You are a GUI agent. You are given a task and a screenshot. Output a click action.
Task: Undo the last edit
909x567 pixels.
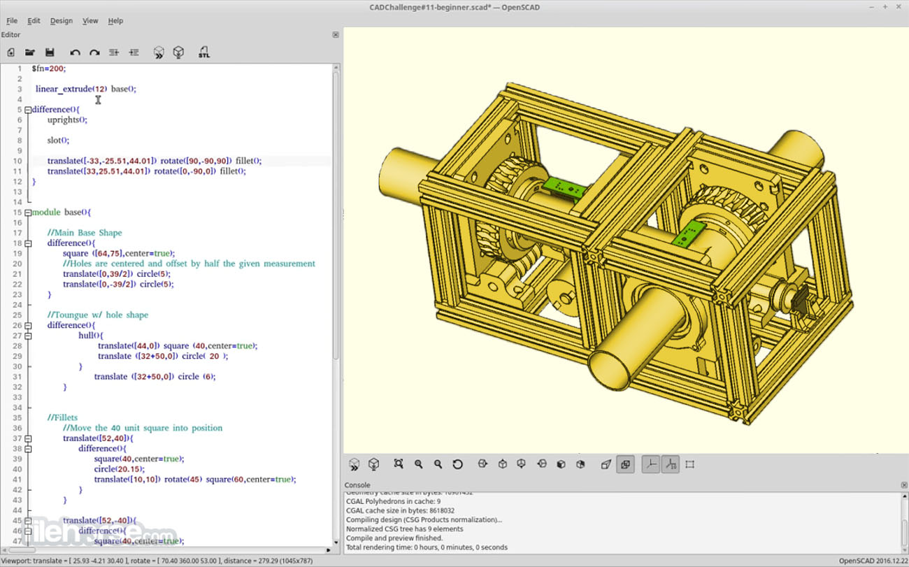[75, 52]
